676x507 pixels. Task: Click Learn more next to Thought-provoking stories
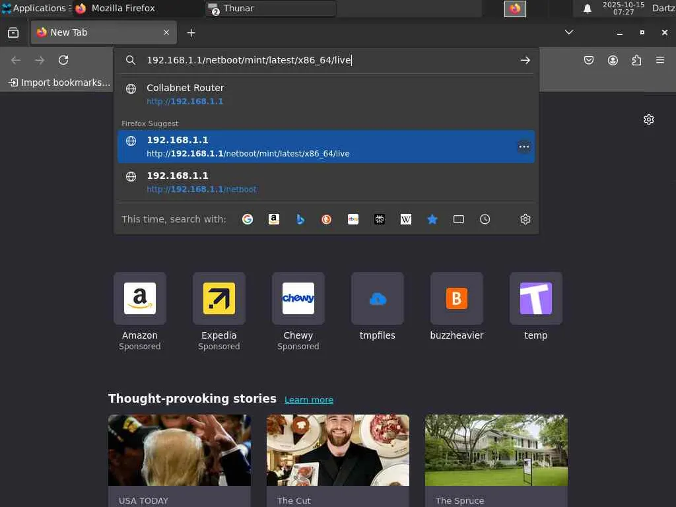pos(309,400)
